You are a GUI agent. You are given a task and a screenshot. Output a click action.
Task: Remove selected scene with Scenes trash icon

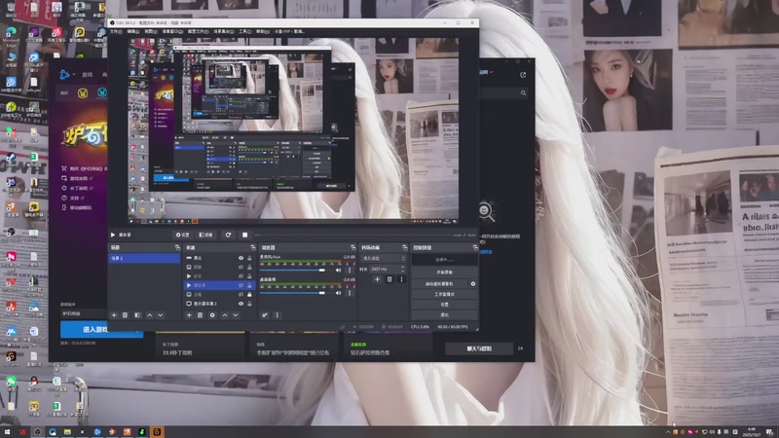pyautogui.click(x=126, y=315)
